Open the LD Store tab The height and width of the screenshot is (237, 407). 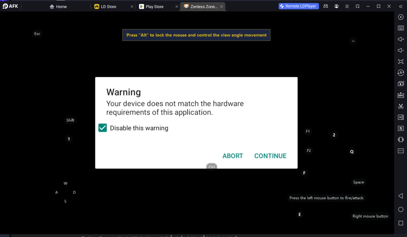[105, 6]
